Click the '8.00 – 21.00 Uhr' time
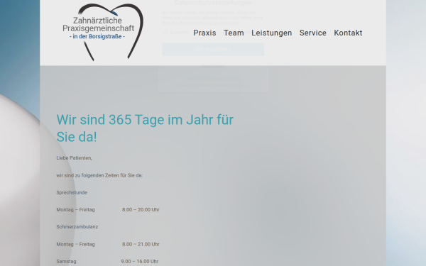 141,244
